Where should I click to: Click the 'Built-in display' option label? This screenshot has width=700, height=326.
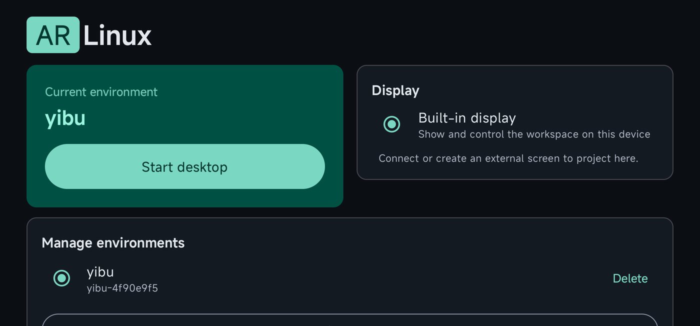[467, 118]
